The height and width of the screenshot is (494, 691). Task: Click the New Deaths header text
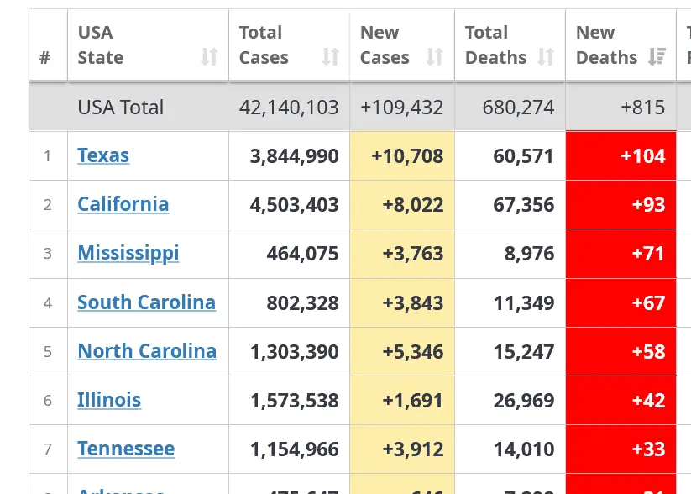tap(606, 45)
